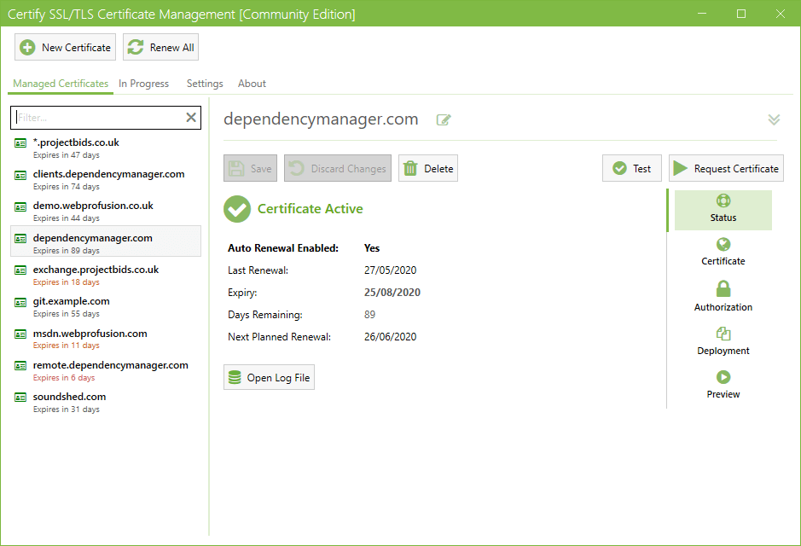Viewport: 801px width, 546px height.
Task: Maximize the Certify application window
Action: point(741,14)
